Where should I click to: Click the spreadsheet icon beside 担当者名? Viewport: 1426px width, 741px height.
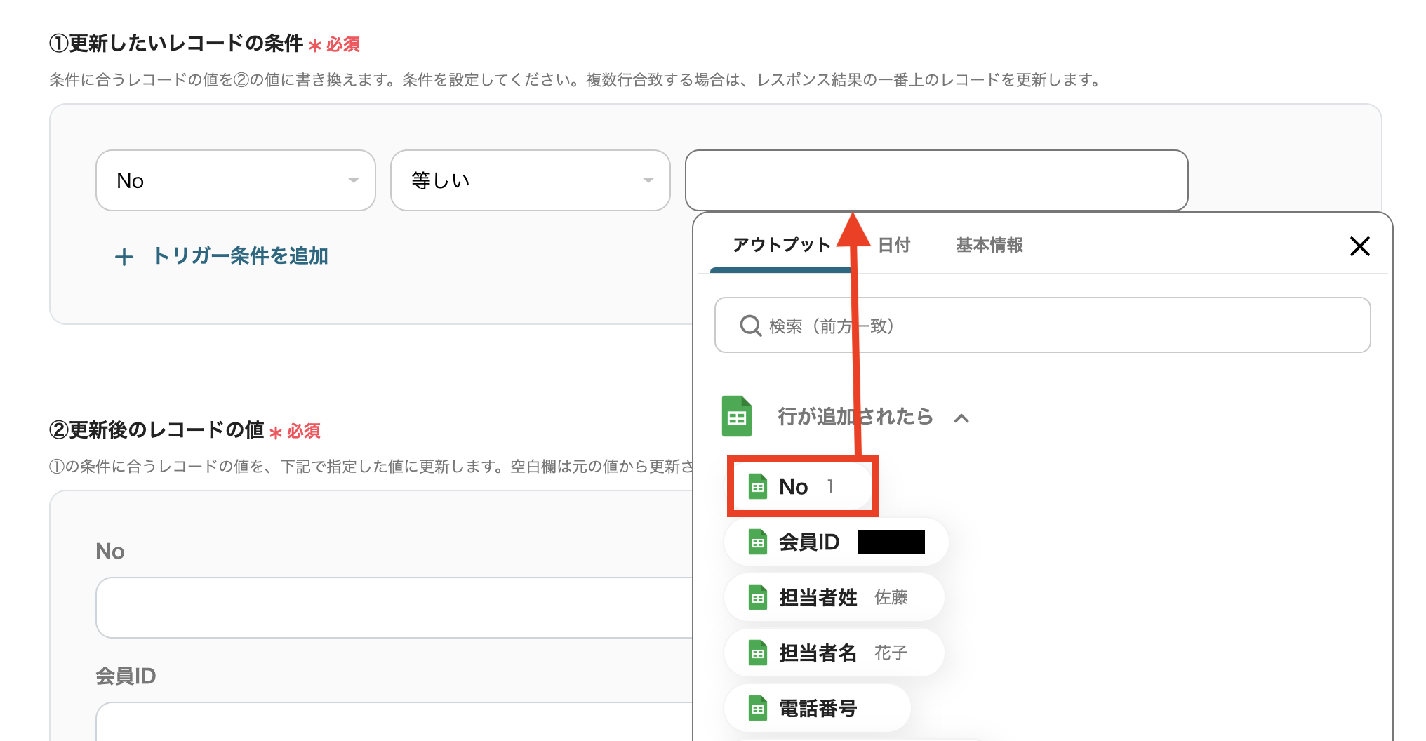(x=758, y=653)
